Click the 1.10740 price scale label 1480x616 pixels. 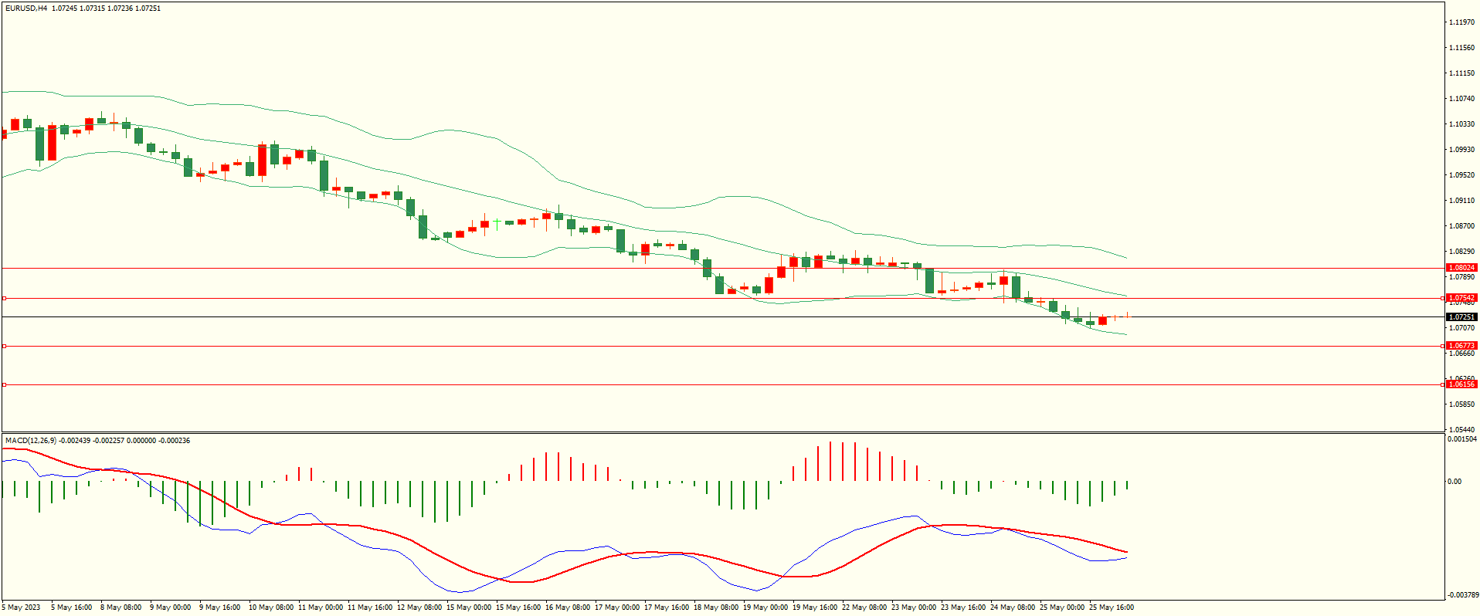(x=1461, y=99)
